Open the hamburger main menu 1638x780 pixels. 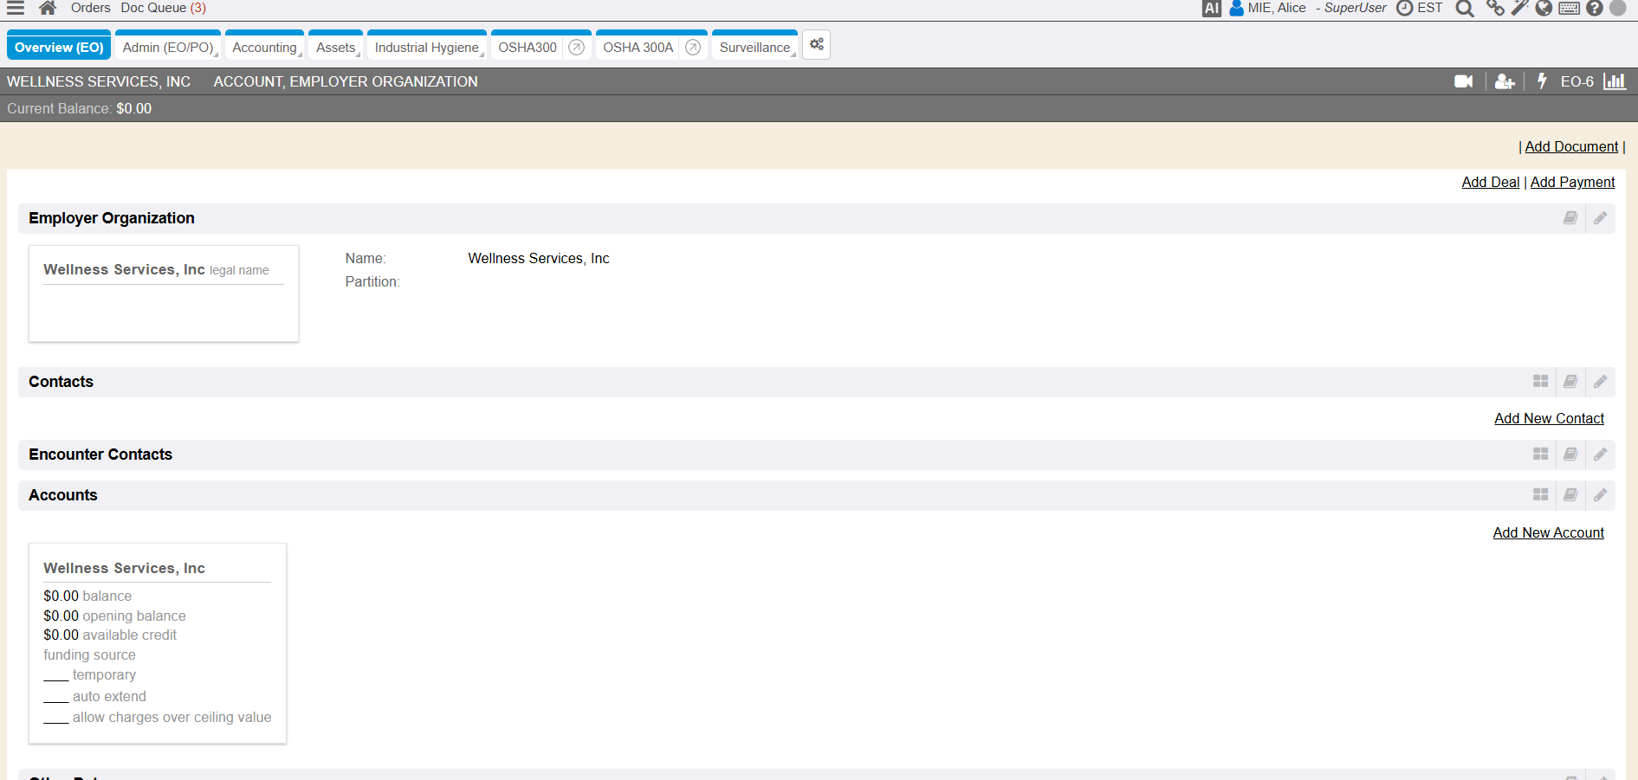16,8
